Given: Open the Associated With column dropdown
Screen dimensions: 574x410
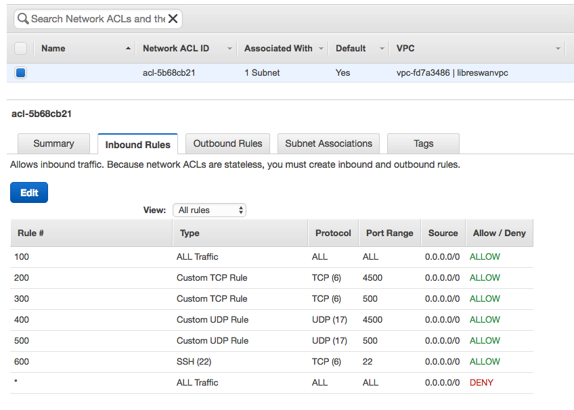Looking at the screenshot, I should (322, 48).
